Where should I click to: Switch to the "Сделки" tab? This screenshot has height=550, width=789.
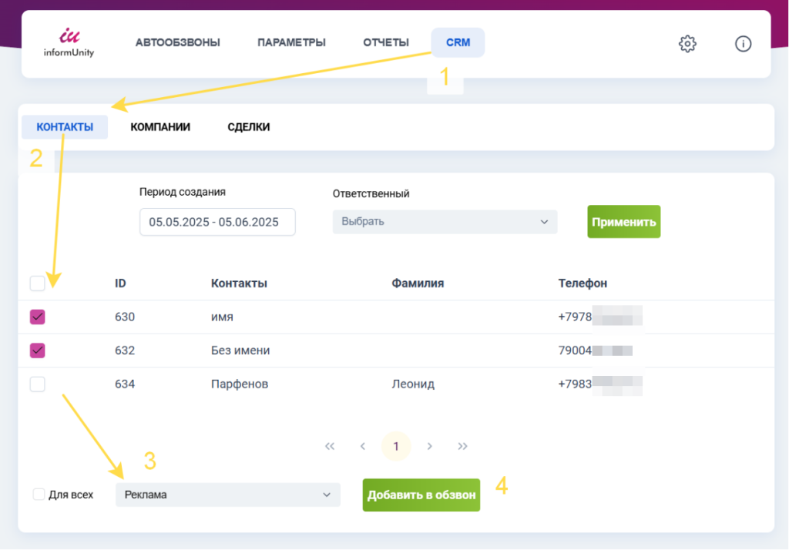pyautogui.click(x=249, y=127)
